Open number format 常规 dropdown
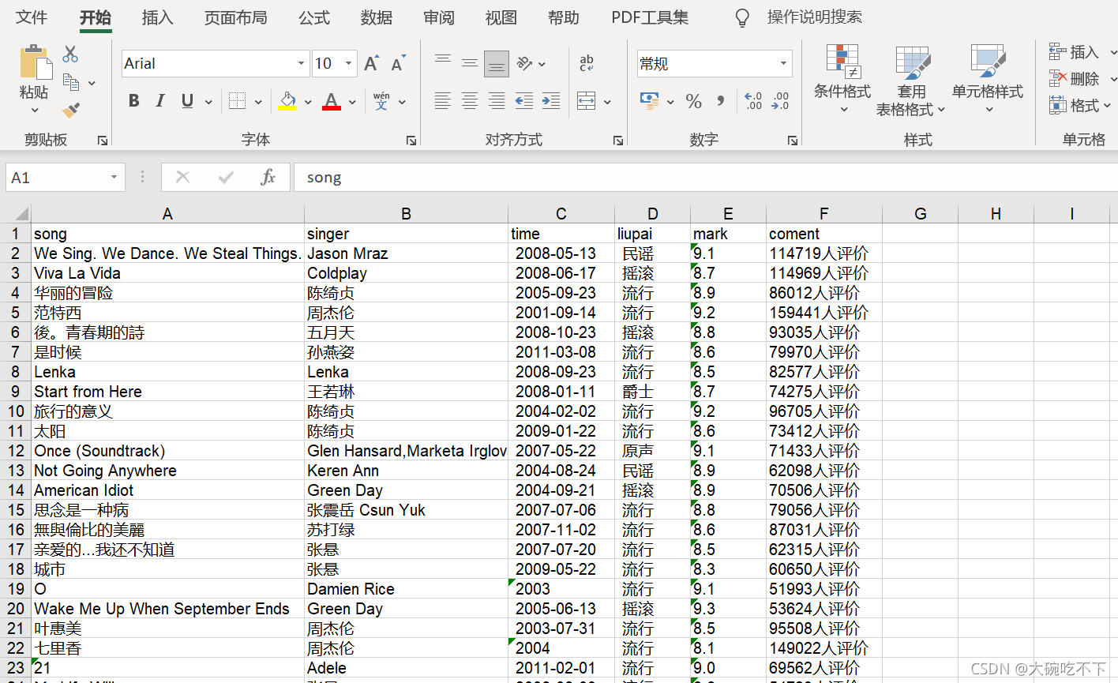This screenshot has width=1118, height=683. tap(783, 64)
